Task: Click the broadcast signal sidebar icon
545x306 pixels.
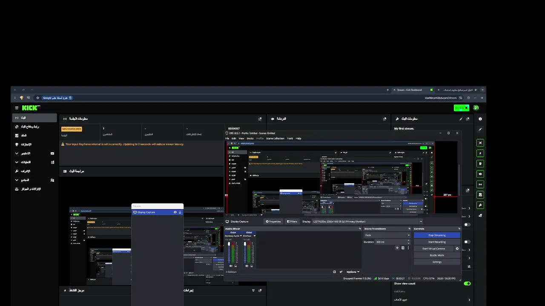Action: click(x=480, y=184)
